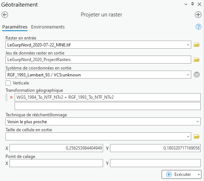204x181 pixels.
Task: Run the tool with Exécuter button
Action: point(179,174)
